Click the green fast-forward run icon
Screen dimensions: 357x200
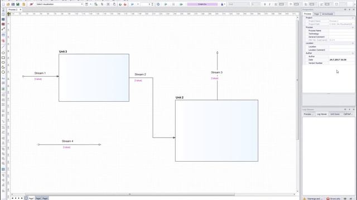pos(181,4)
